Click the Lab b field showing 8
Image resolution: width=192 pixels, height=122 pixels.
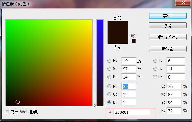(x=176, y=77)
